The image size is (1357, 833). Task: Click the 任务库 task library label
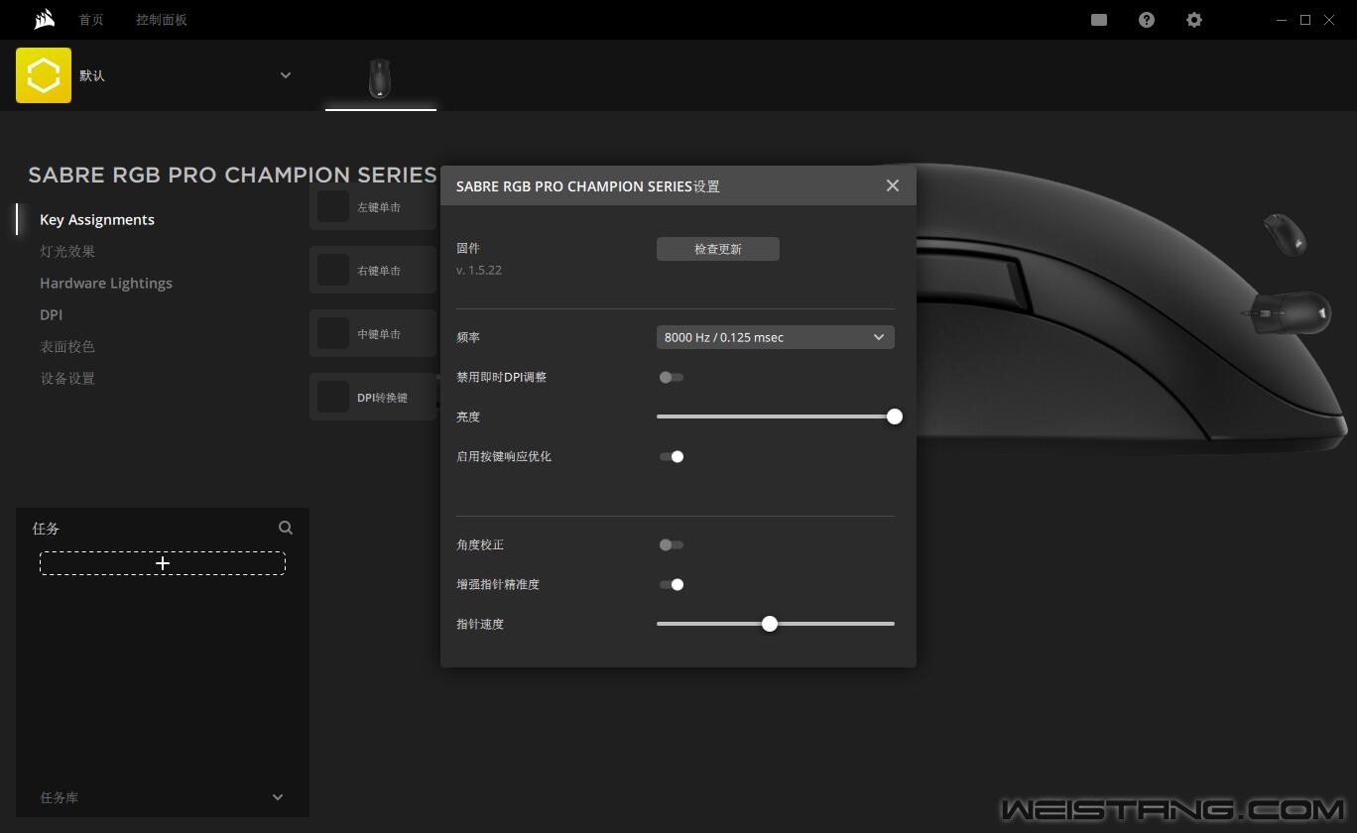point(59,797)
